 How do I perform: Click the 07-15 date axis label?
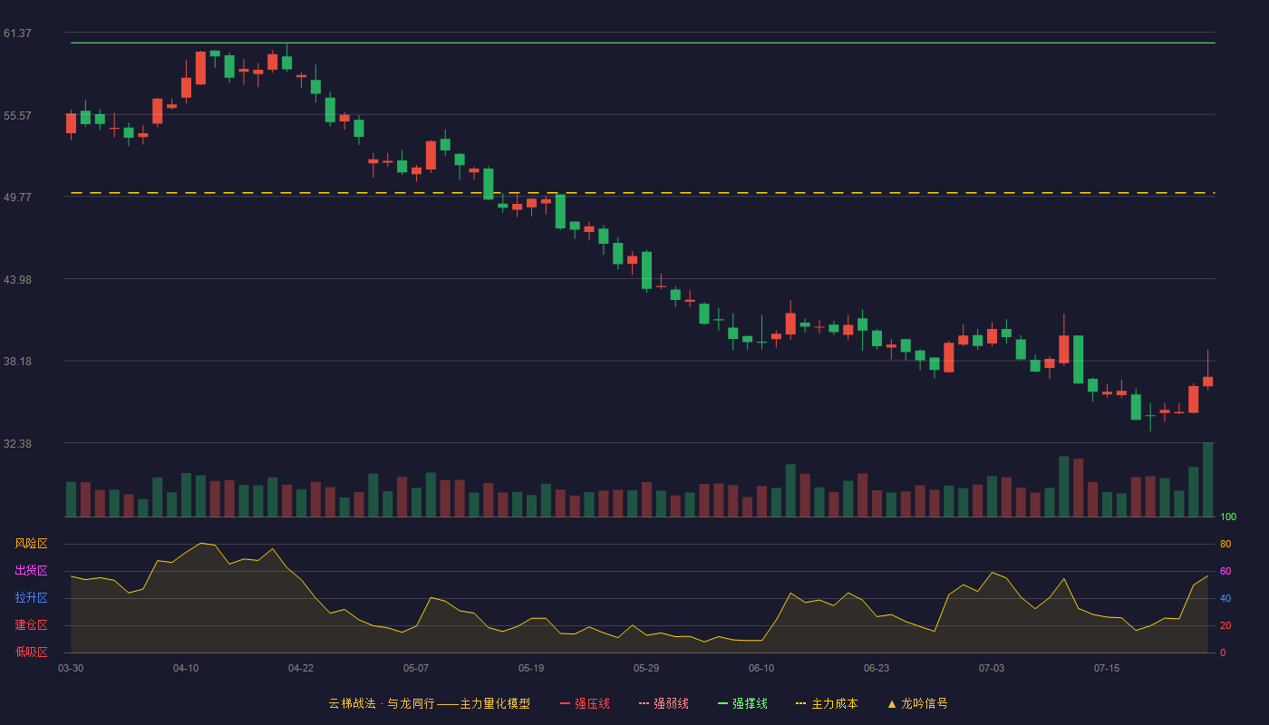1107,668
